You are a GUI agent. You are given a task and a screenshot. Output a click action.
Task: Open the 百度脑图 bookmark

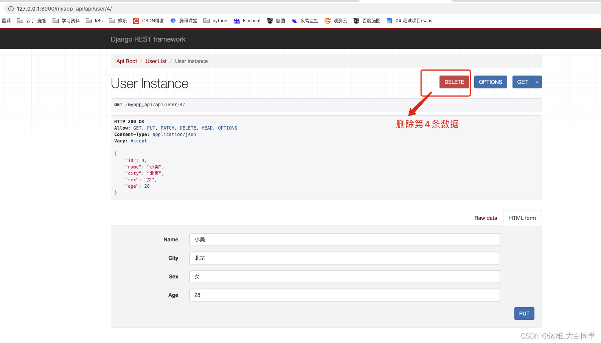(x=367, y=21)
